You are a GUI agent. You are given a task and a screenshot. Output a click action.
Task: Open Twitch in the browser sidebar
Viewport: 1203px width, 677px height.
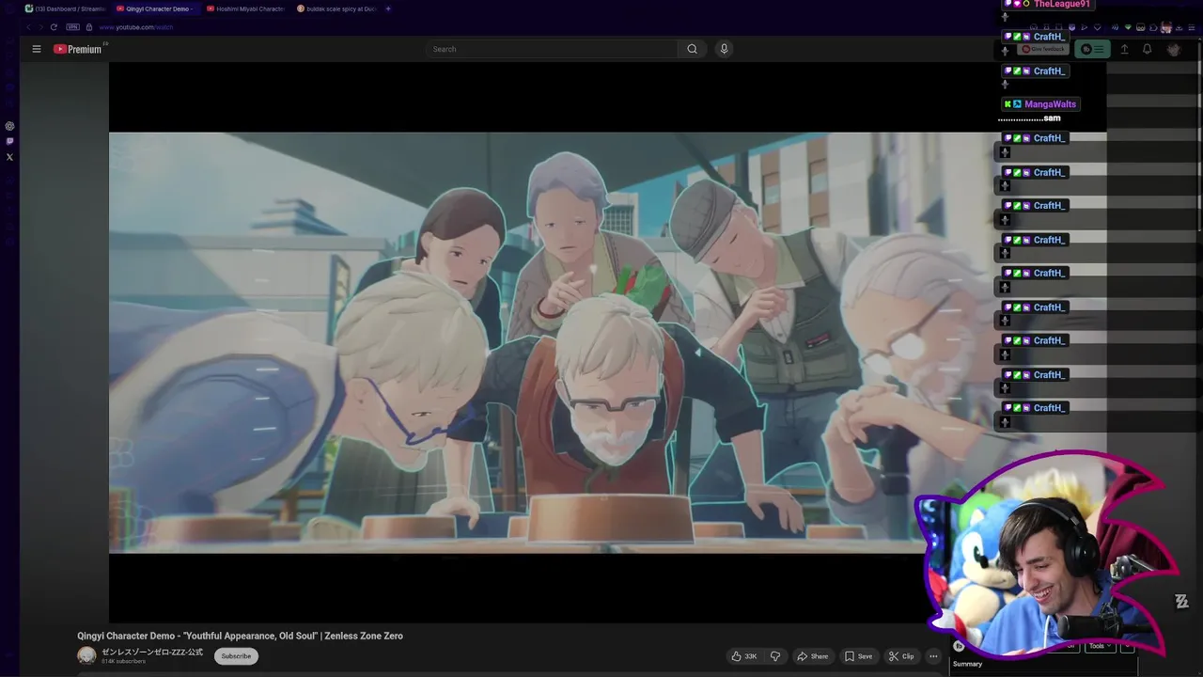[x=9, y=141]
